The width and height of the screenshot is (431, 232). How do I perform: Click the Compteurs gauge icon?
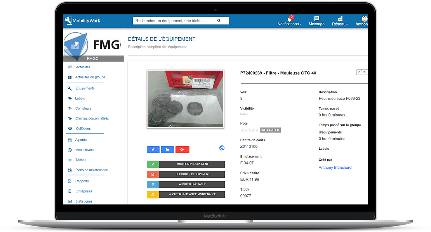70,109
